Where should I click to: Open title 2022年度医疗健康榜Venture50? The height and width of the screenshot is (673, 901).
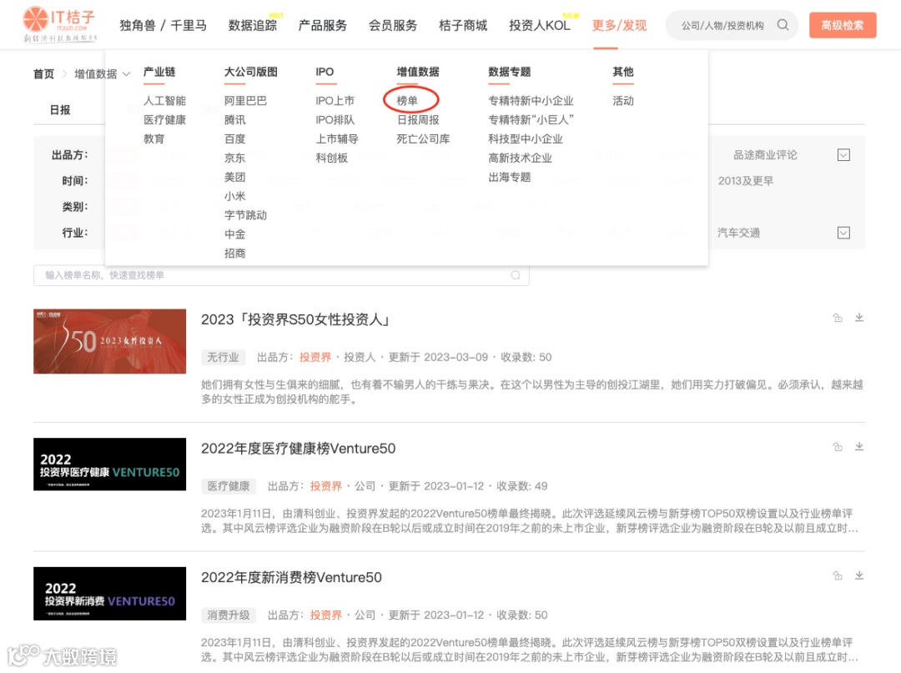(x=298, y=449)
